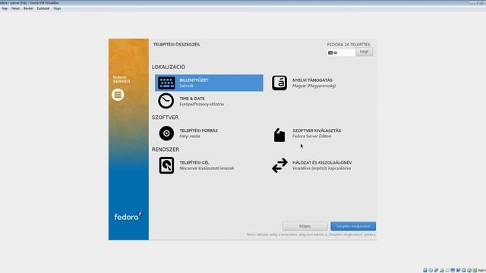Select the BILLENTYŰZET label text
The image size is (486, 273).
tap(194, 80)
